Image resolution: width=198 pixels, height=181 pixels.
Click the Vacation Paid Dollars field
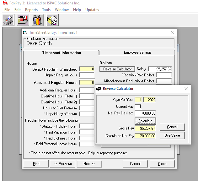(x=164, y=75)
